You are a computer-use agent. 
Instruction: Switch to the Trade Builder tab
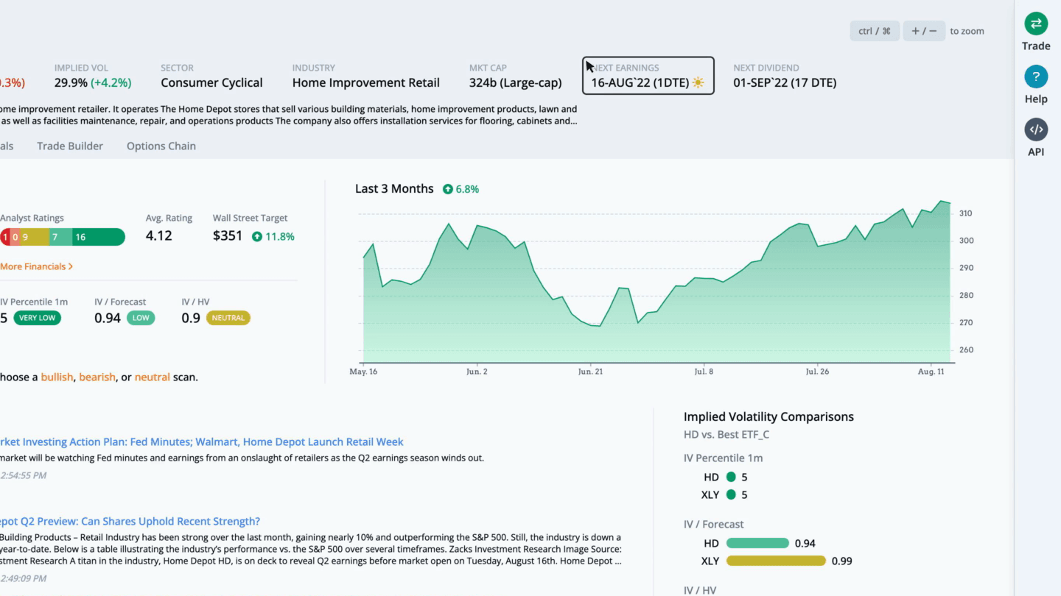pos(70,146)
